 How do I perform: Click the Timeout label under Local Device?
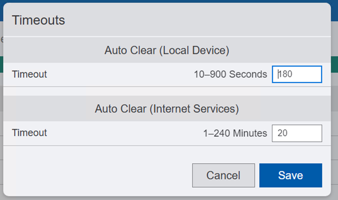tap(29, 74)
